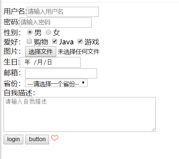Image resolution: width=179 pixels, height=159 pixels.
Task: Click the textarea resize handle
Action: [x=153, y=129]
